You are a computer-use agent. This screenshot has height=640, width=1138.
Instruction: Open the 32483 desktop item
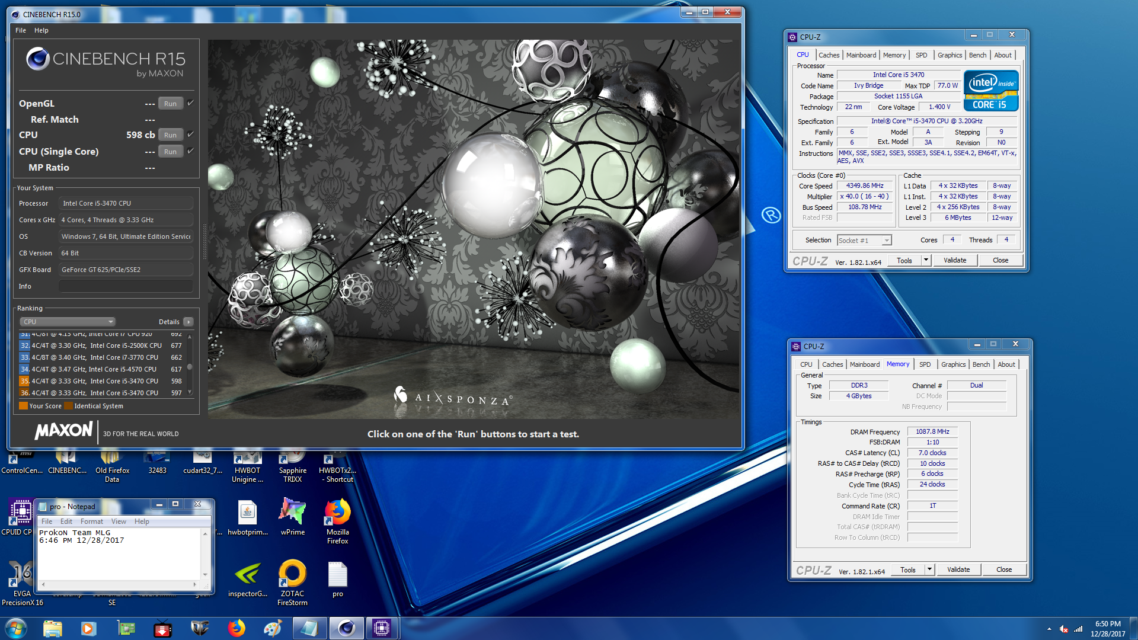pos(157,463)
